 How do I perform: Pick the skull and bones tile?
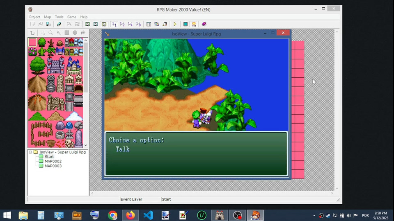click(x=69, y=144)
